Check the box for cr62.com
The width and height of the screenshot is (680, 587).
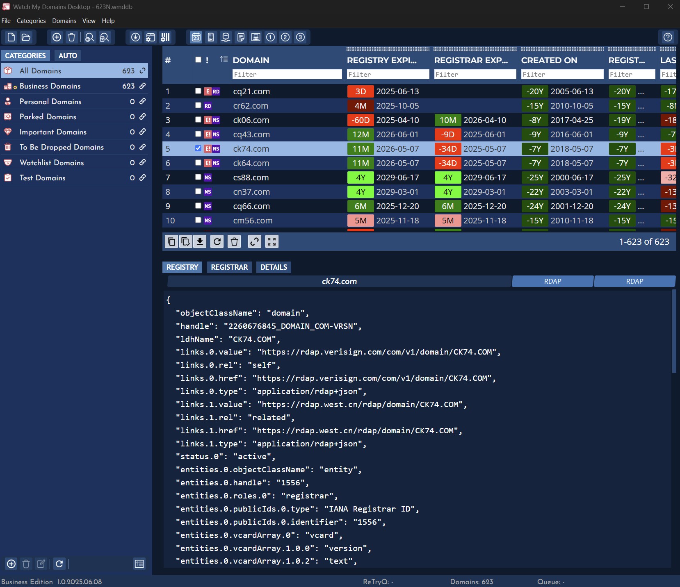coord(198,105)
